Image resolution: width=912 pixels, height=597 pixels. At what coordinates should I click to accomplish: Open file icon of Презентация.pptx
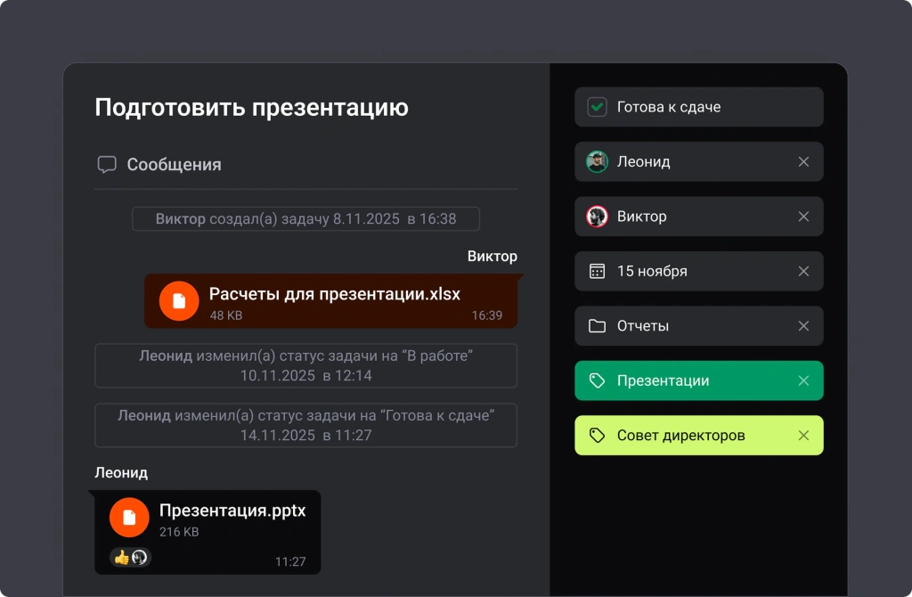pyautogui.click(x=129, y=518)
